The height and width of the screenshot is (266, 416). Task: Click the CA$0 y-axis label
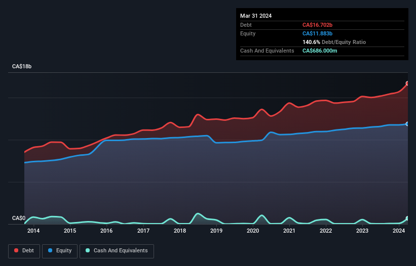pos(19,218)
